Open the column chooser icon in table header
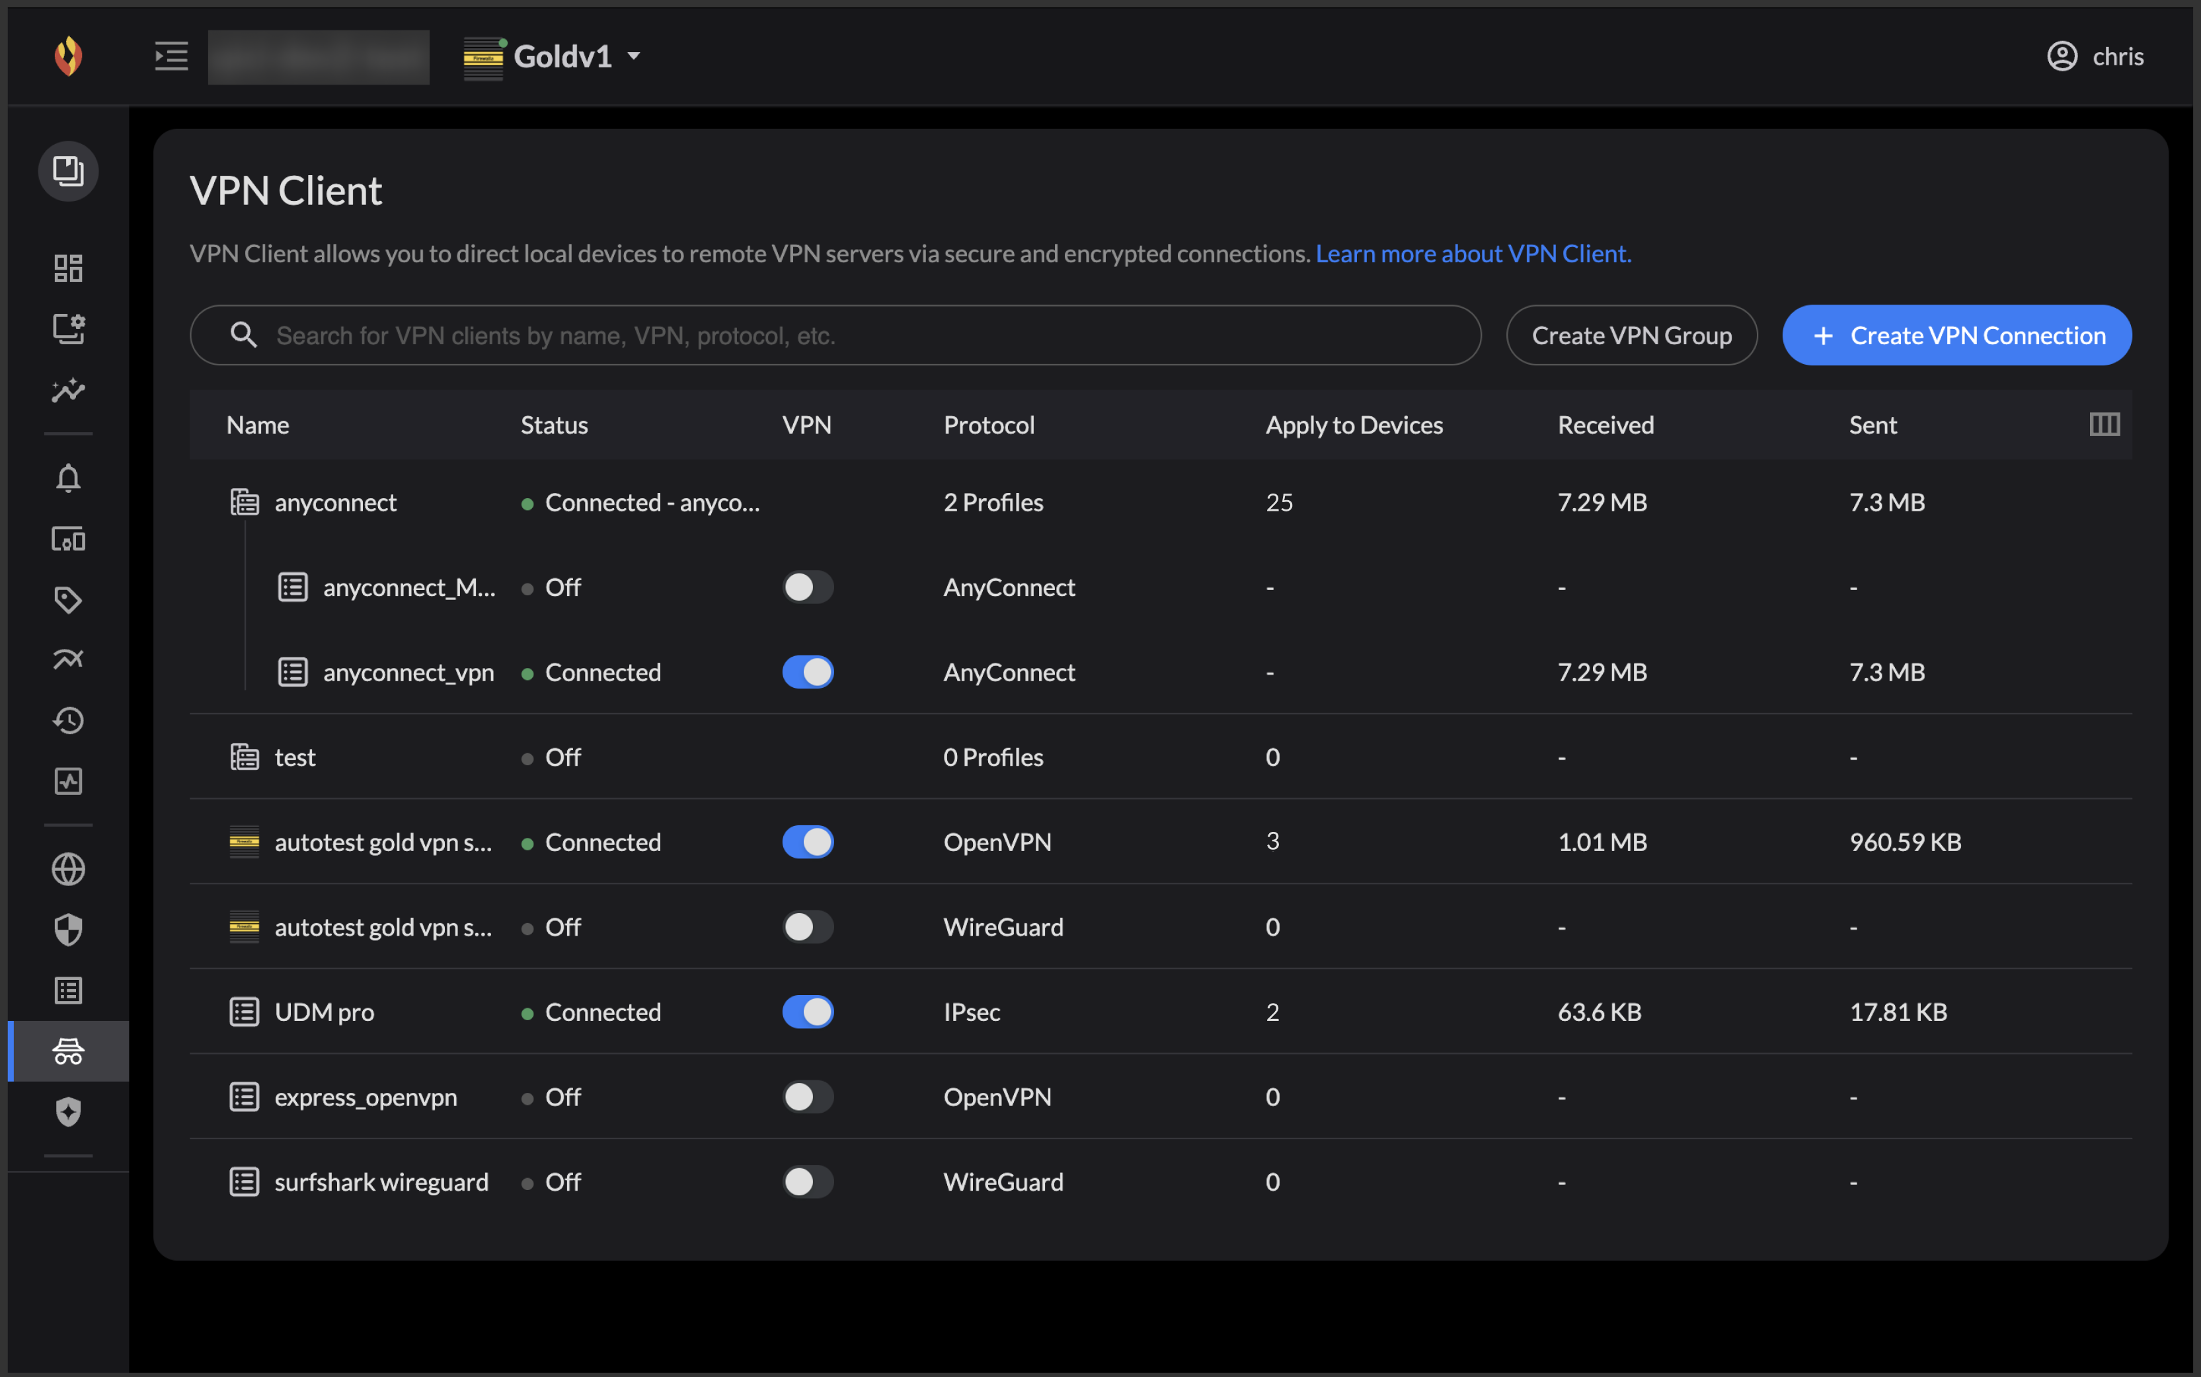The width and height of the screenshot is (2201, 1377). [x=2104, y=424]
